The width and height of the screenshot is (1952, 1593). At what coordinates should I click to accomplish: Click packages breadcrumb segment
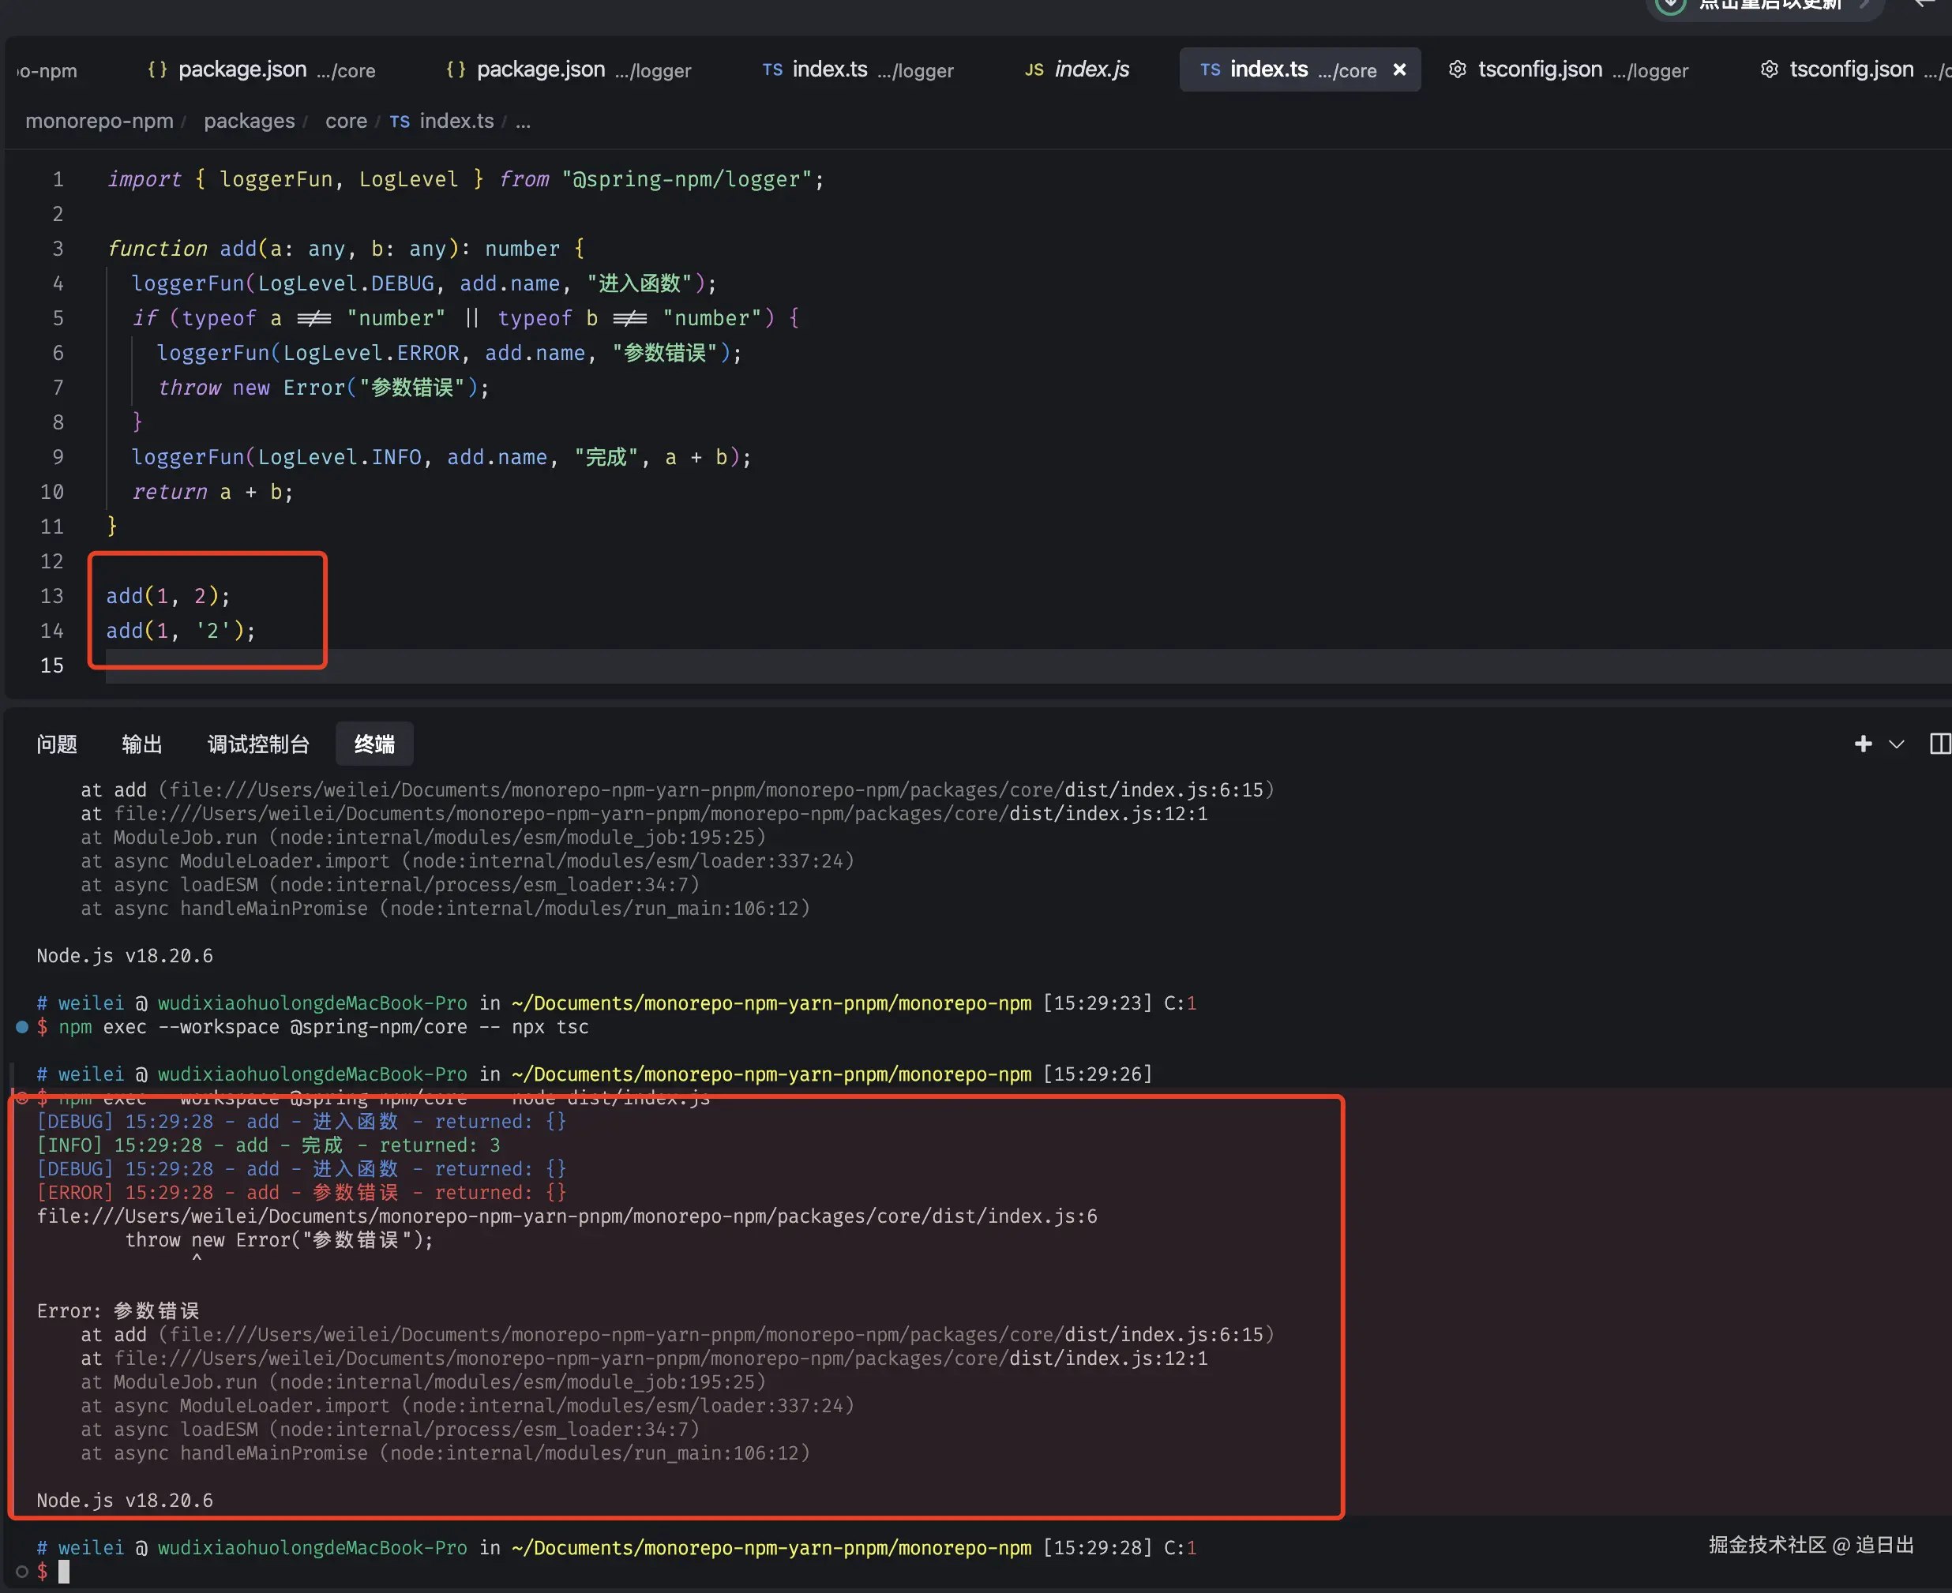point(249,121)
